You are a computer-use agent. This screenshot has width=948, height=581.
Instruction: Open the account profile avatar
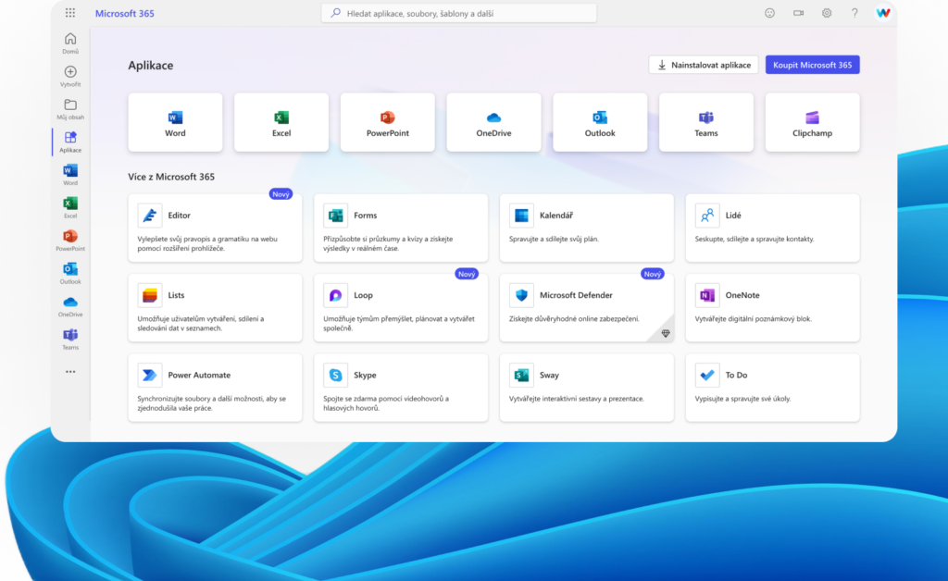tap(882, 13)
